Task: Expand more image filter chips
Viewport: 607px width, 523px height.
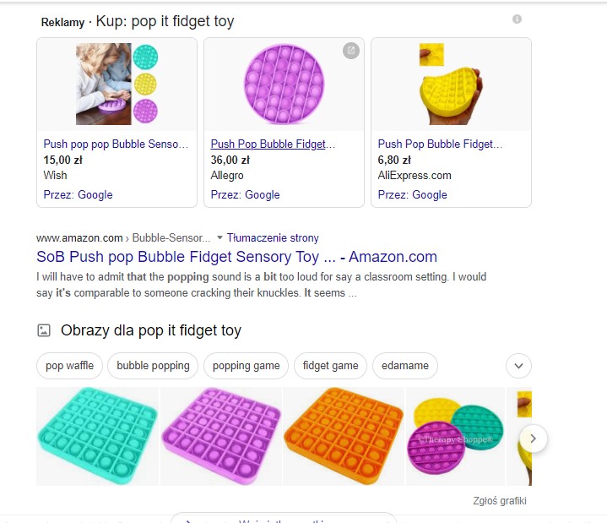Action: [x=518, y=366]
